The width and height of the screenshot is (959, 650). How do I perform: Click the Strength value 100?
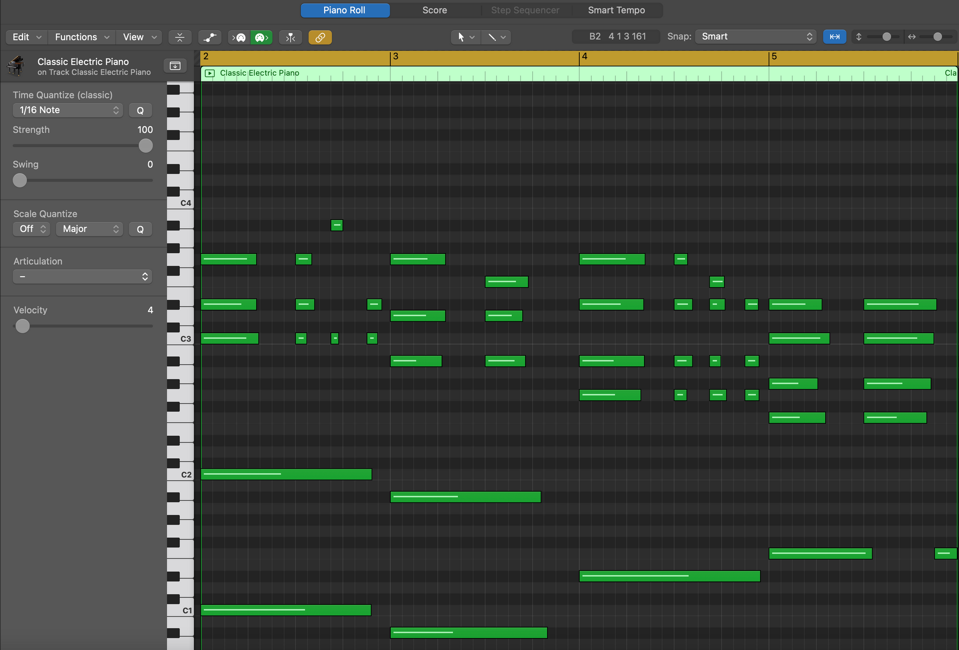click(x=145, y=130)
